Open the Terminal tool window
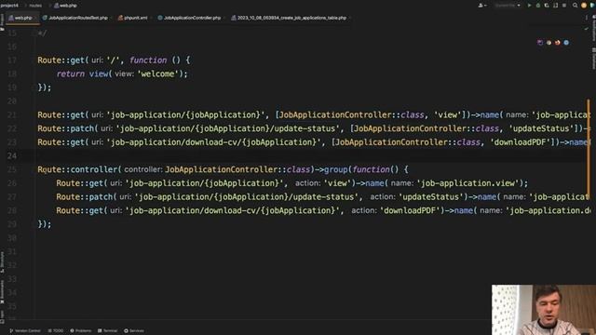The height and width of the screenshot is (335, 596). pyautogui.click(x=108, y=331)
